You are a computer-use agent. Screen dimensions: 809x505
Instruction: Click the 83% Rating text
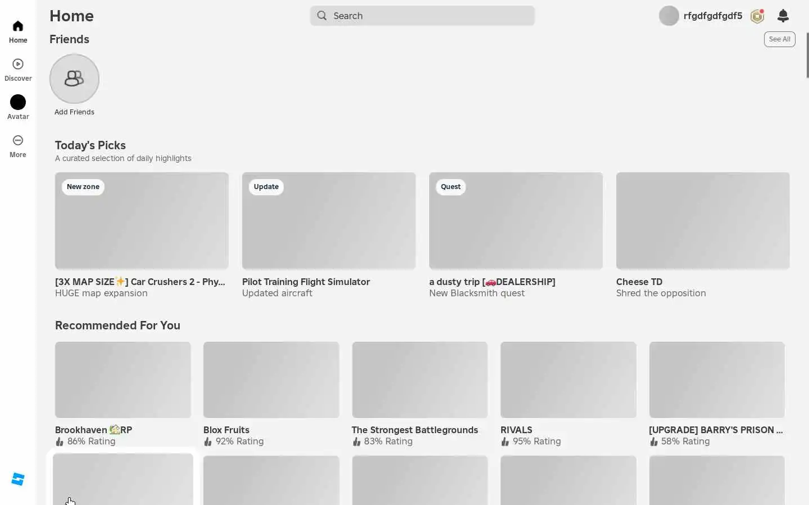(x=388, y=442)
